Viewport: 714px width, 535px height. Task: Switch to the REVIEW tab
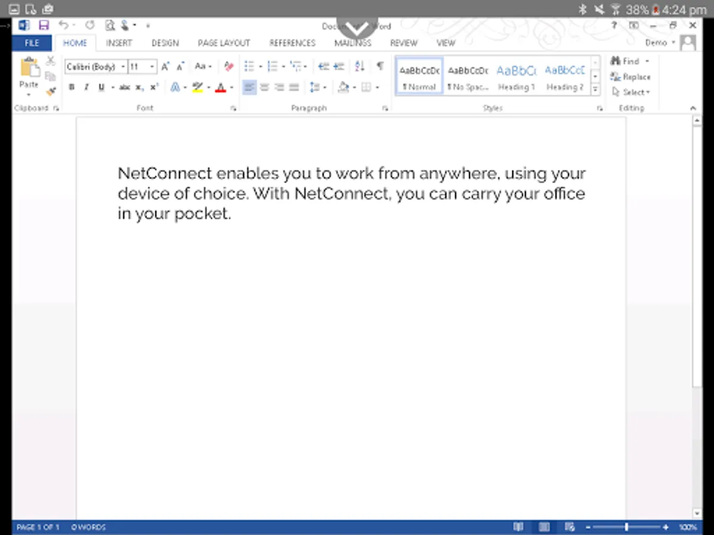pyautogui.click(x=404, y=43)
